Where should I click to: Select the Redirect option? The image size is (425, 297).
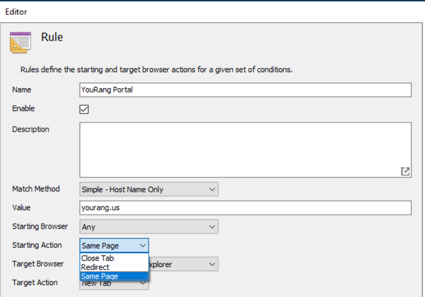95,267
